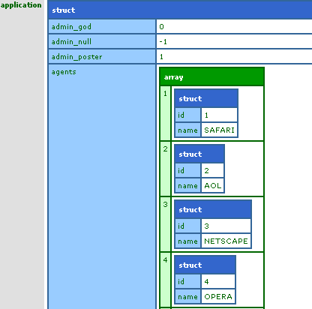This screenshot has width=312, height=309.
Task: Toggle array index 3 cell
Action: [166, 224]
